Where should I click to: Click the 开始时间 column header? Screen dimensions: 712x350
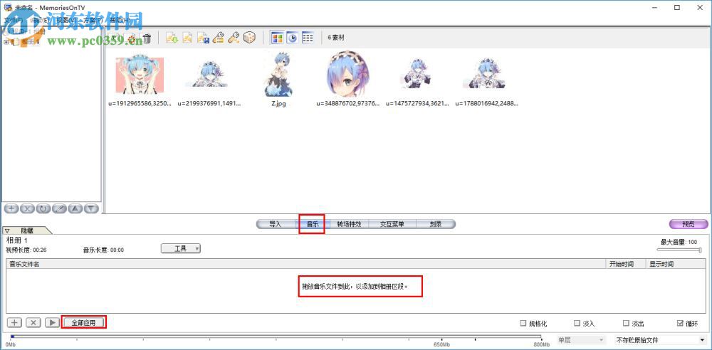click(626, 264)
